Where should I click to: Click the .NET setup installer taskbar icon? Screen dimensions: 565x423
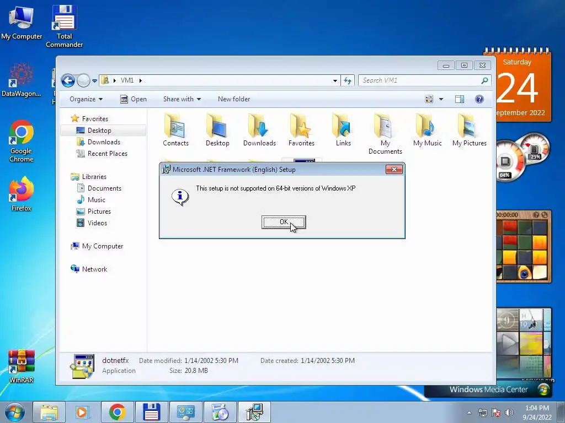(x=254, y=412)
